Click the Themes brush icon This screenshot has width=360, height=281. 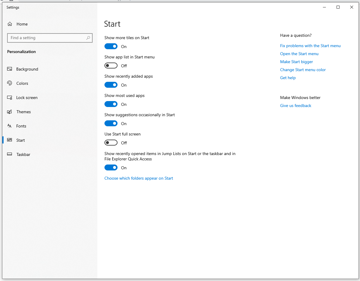[x=9, y=112]
